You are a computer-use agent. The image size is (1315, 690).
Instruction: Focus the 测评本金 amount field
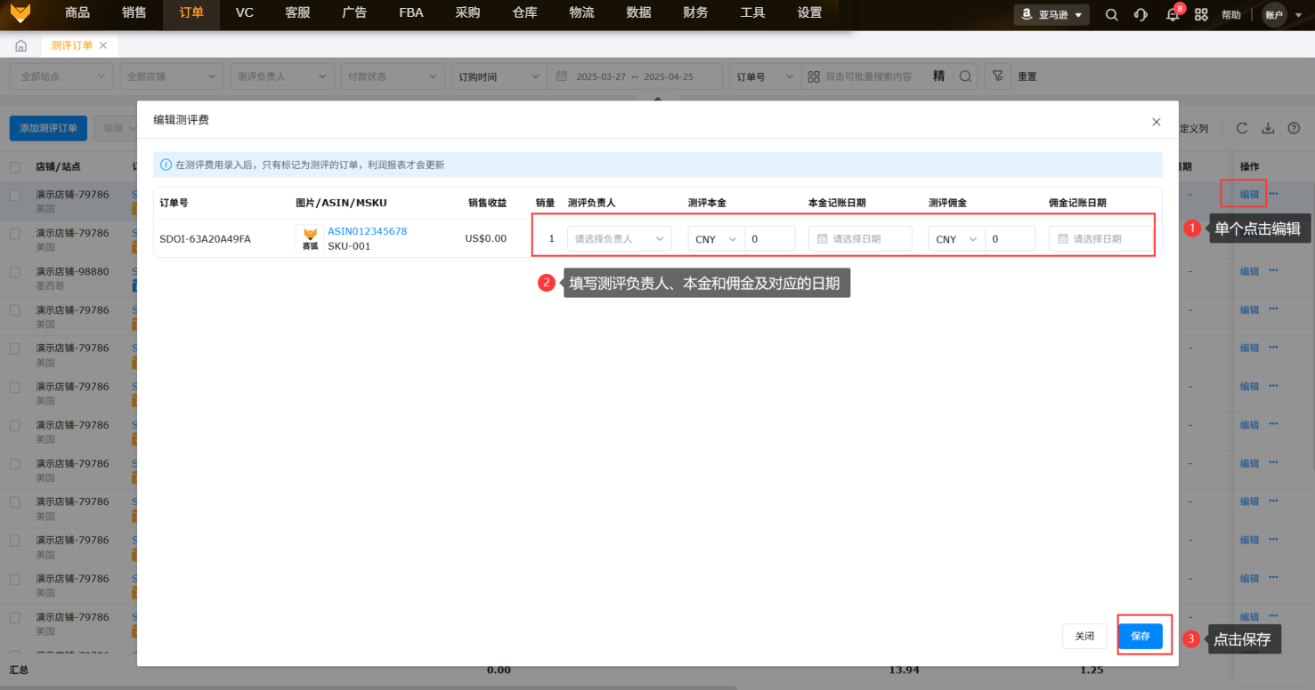[770, 238]
